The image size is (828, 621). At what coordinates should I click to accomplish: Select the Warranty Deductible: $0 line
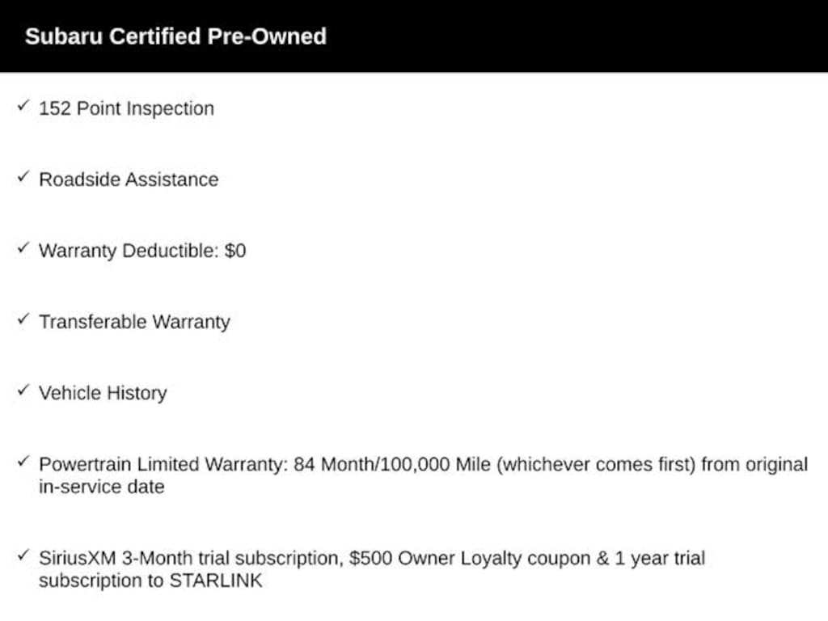click(x=142, y=251)
